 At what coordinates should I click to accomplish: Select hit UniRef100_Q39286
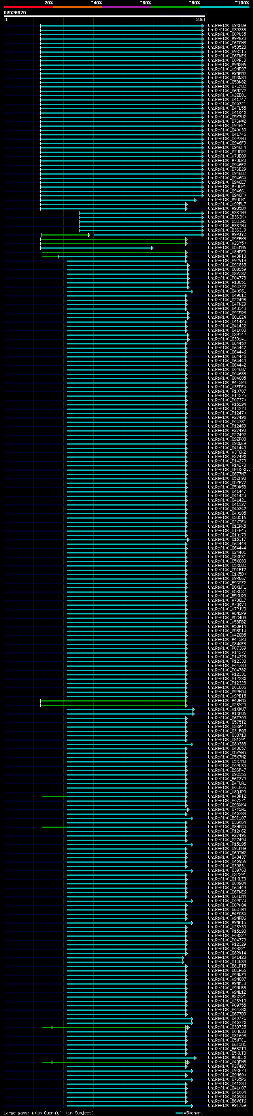227,30
